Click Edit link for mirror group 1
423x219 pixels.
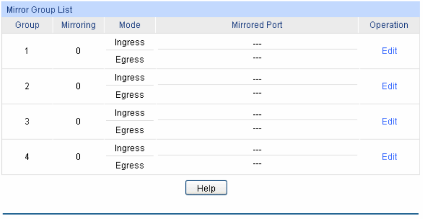pos(389,51)
